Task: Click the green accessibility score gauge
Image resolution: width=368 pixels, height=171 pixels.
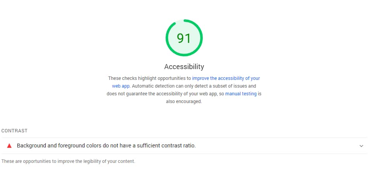Action: (184, 38)
